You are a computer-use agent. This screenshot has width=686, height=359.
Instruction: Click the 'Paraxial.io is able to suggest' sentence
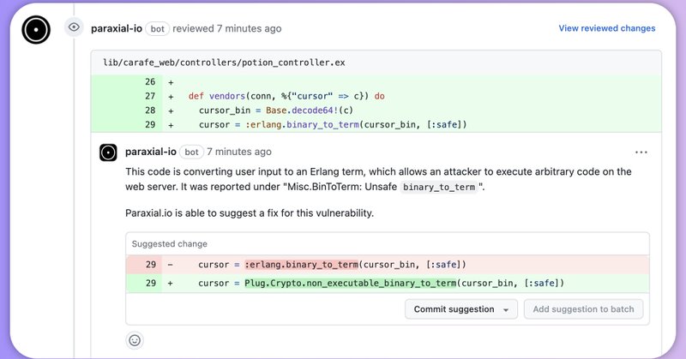pos(250,213)
